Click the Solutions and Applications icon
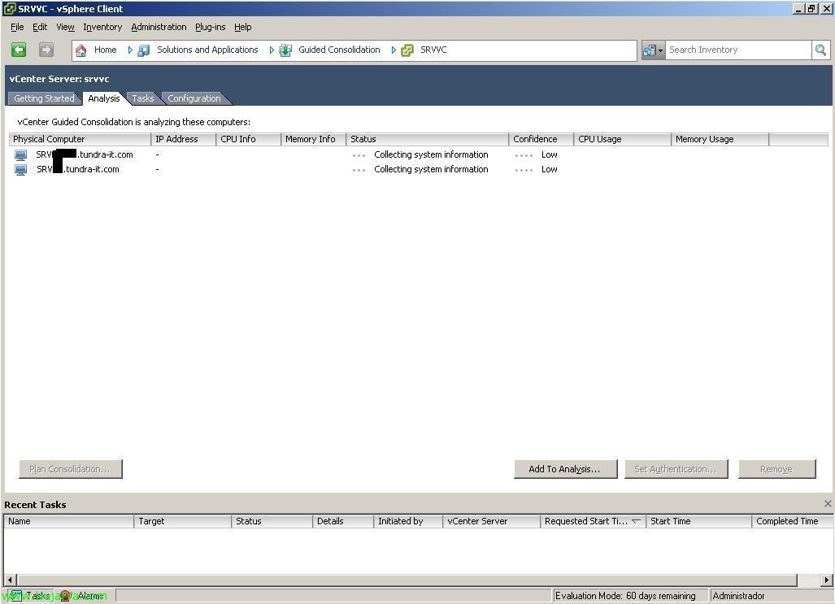Screen dimensions: 835x604 (143, 50)
